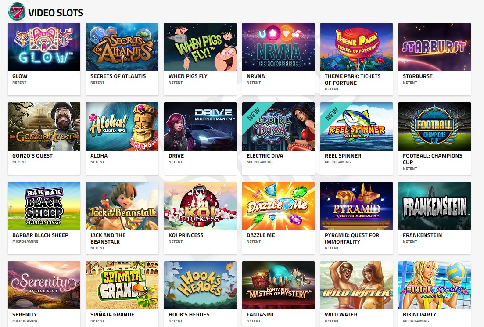This screenshot has height=327, width=484.
Task: Open the Gonzo's Quest thumbnail
Action: tap(44, 126)
